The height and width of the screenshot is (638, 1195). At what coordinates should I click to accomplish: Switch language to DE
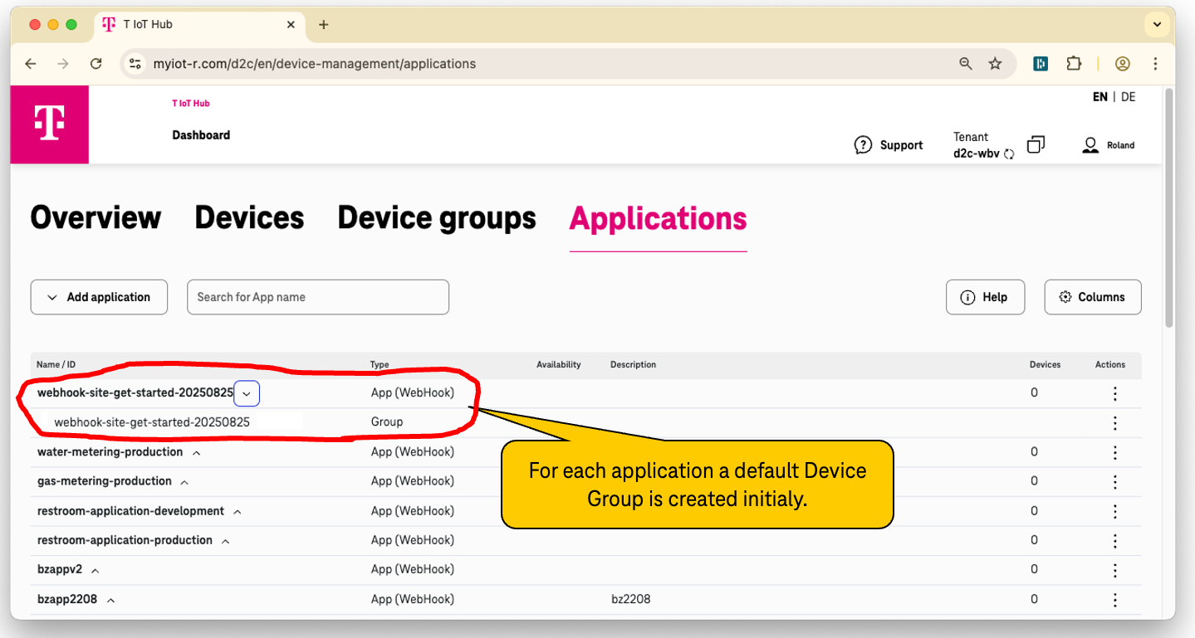[1127, 96]
